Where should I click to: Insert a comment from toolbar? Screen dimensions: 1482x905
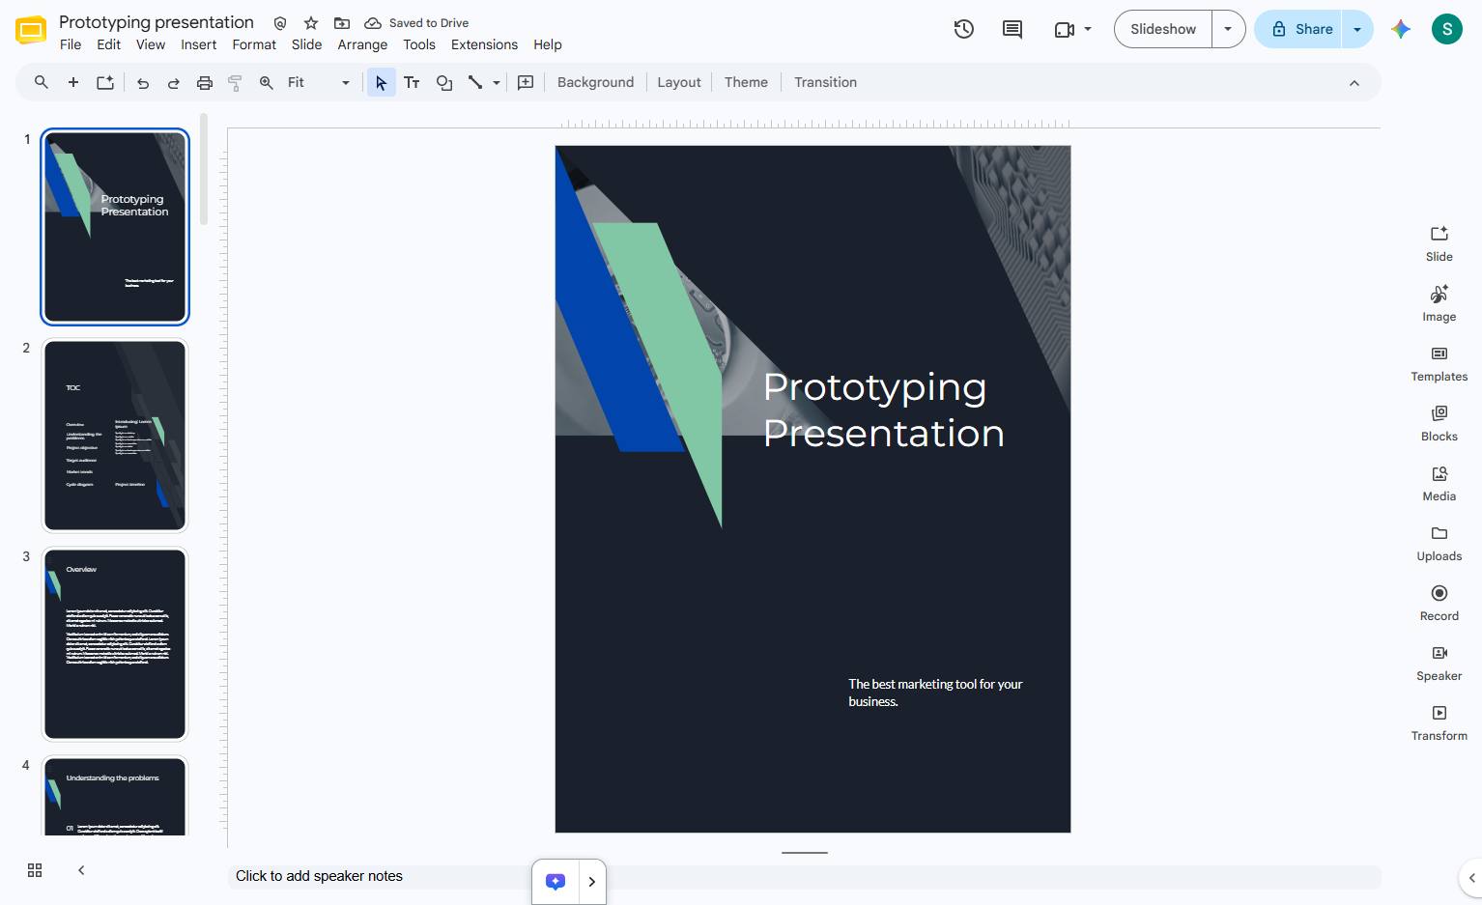(x=526, y=82)
